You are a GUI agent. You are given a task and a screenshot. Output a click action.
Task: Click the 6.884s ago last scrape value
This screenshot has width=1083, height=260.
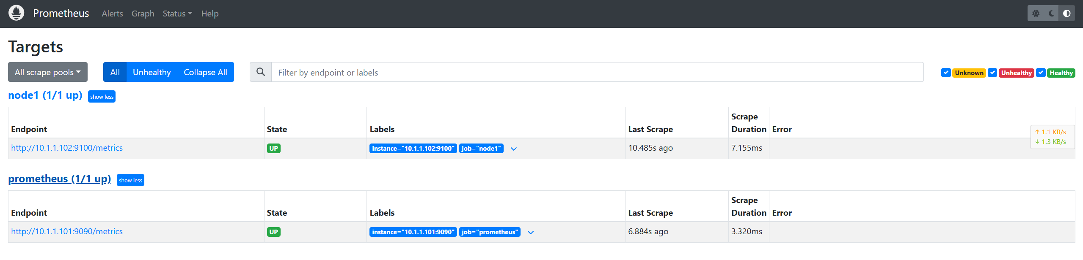coord(648,232)
